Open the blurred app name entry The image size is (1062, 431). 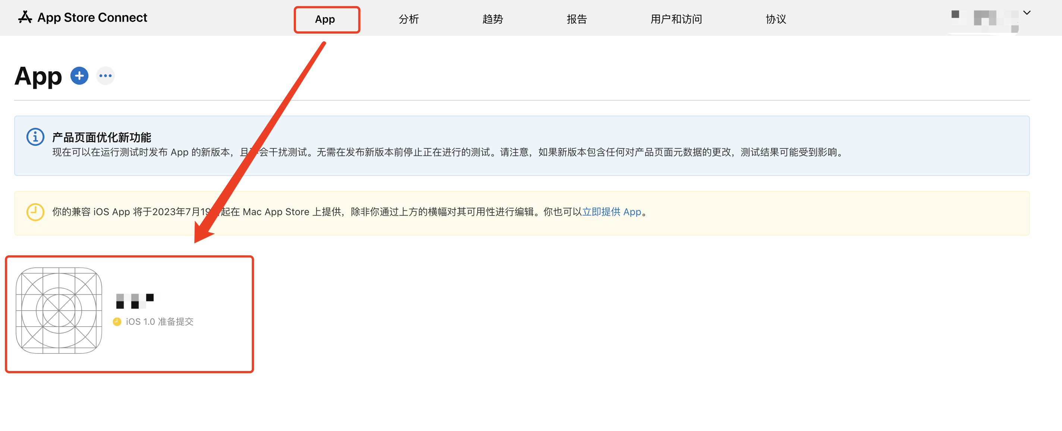[135, 301]
